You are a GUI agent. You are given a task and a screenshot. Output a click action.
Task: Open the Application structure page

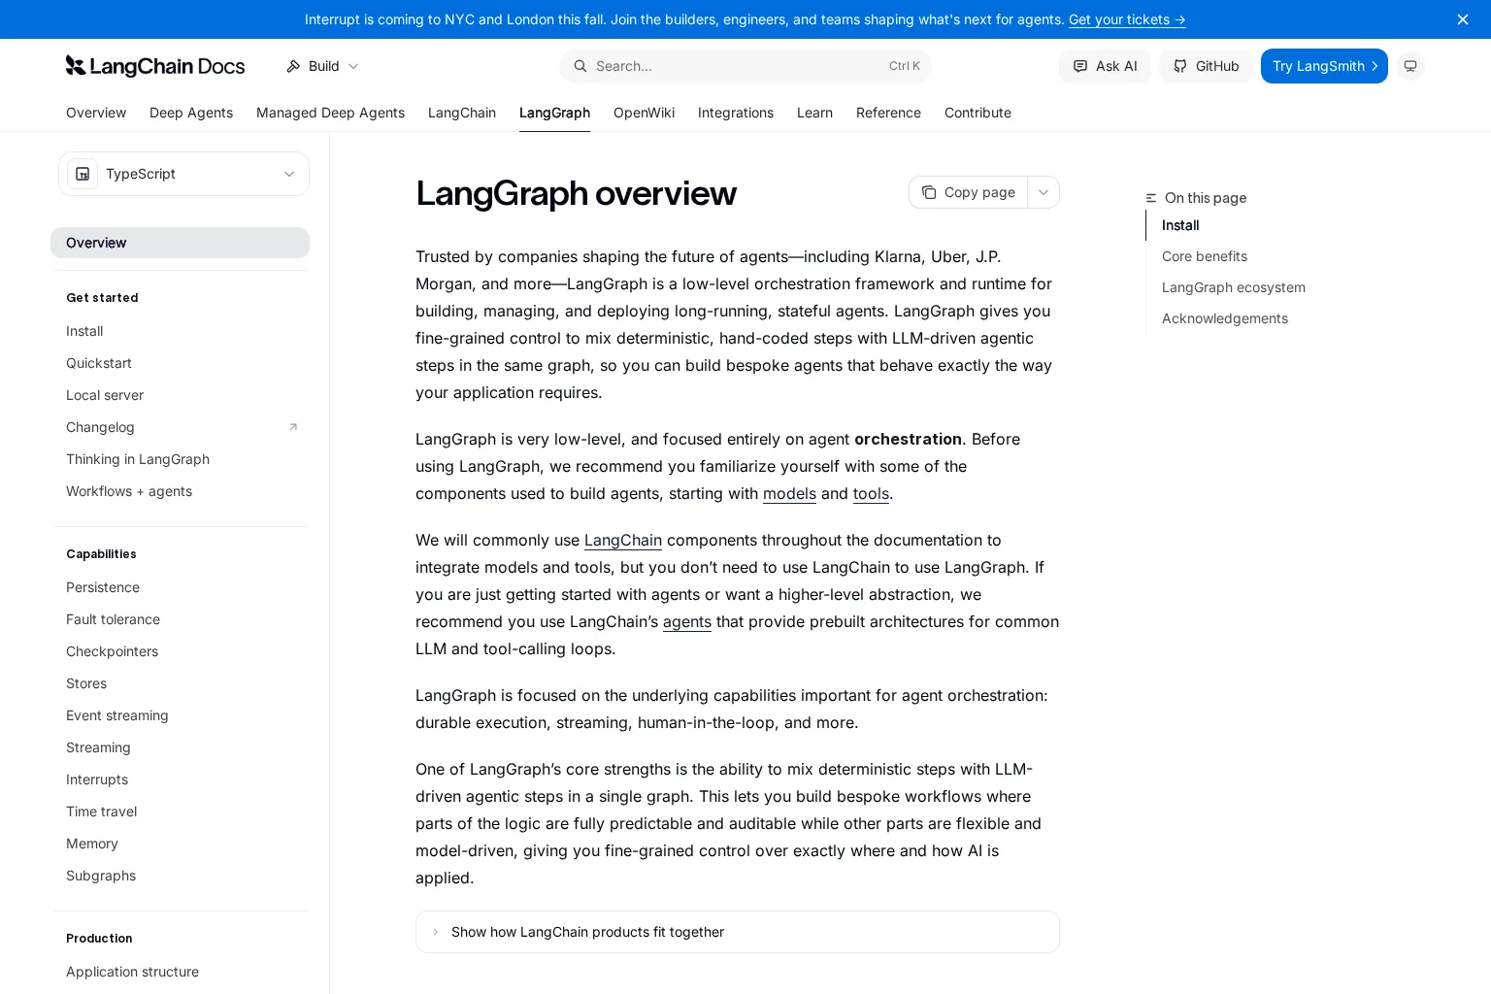click(x=132, y=972)
